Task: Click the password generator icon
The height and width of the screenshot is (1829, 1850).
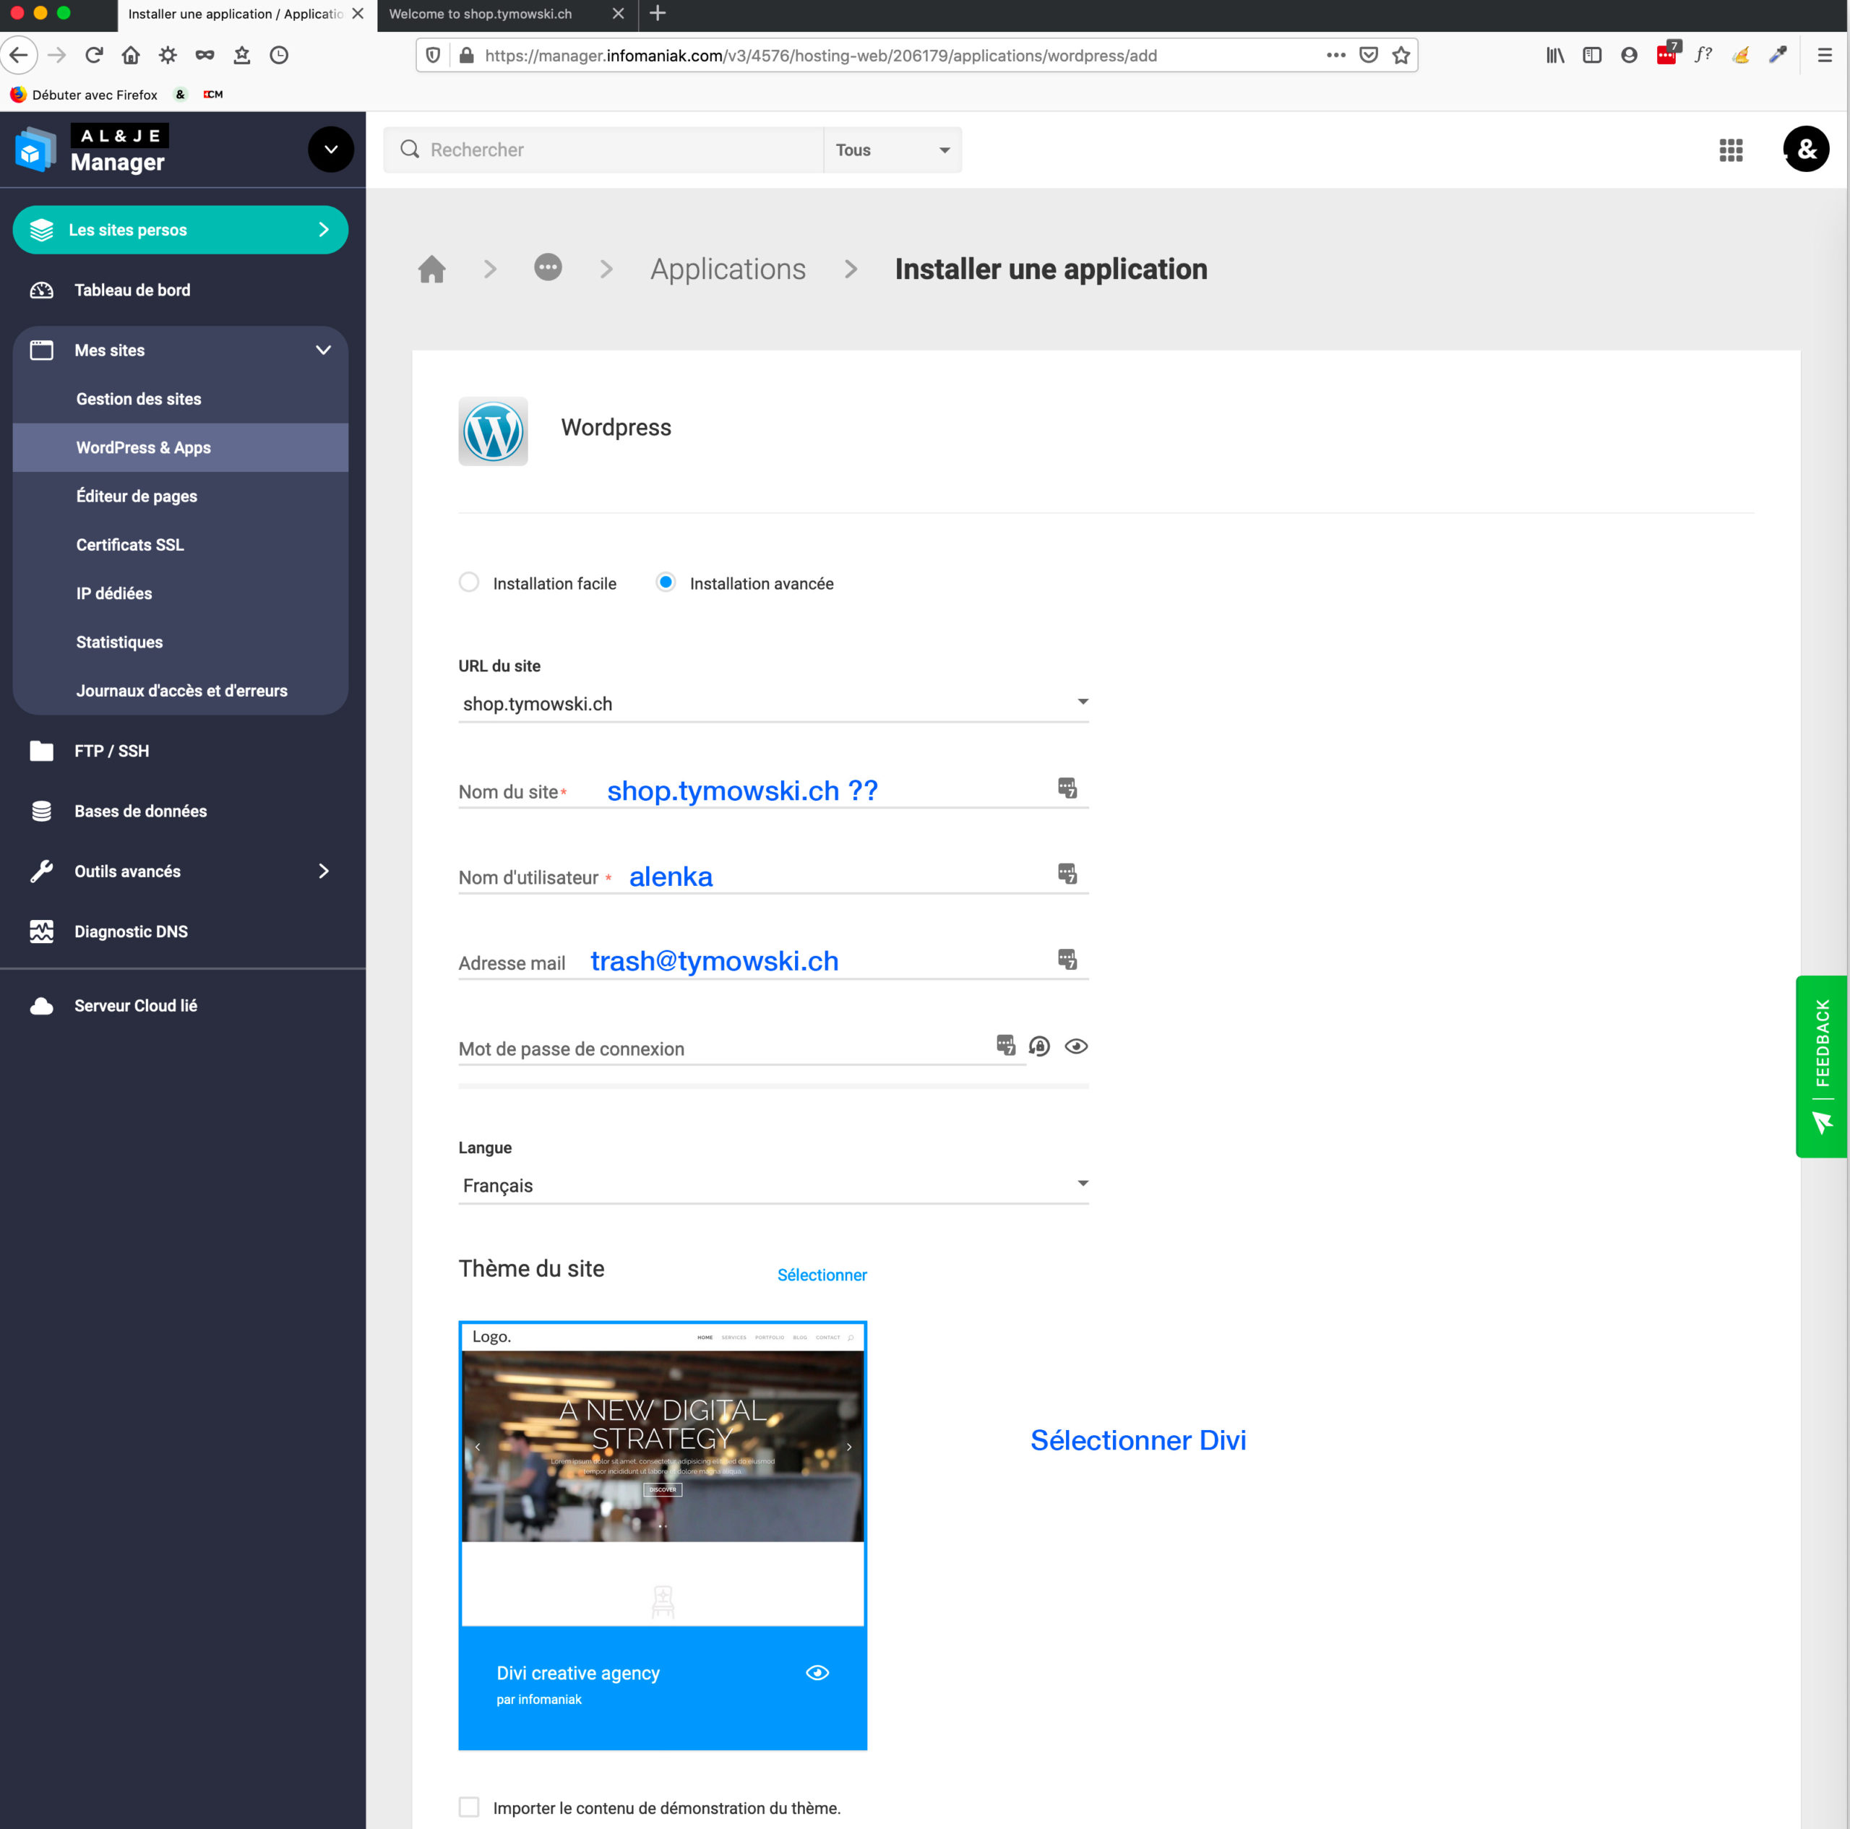Action: (1039, 1046)
